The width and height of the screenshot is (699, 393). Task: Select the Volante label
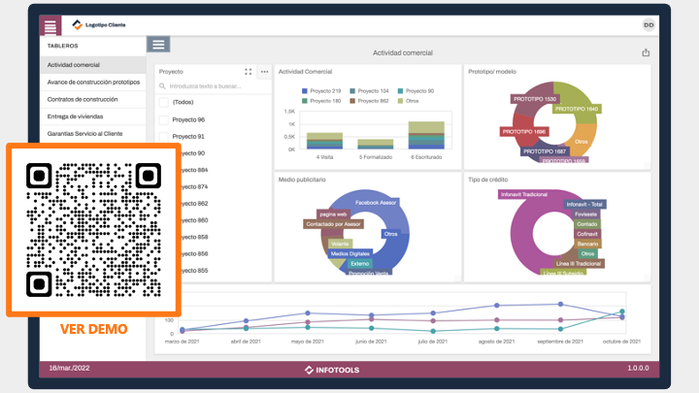[x=340, y=244]
